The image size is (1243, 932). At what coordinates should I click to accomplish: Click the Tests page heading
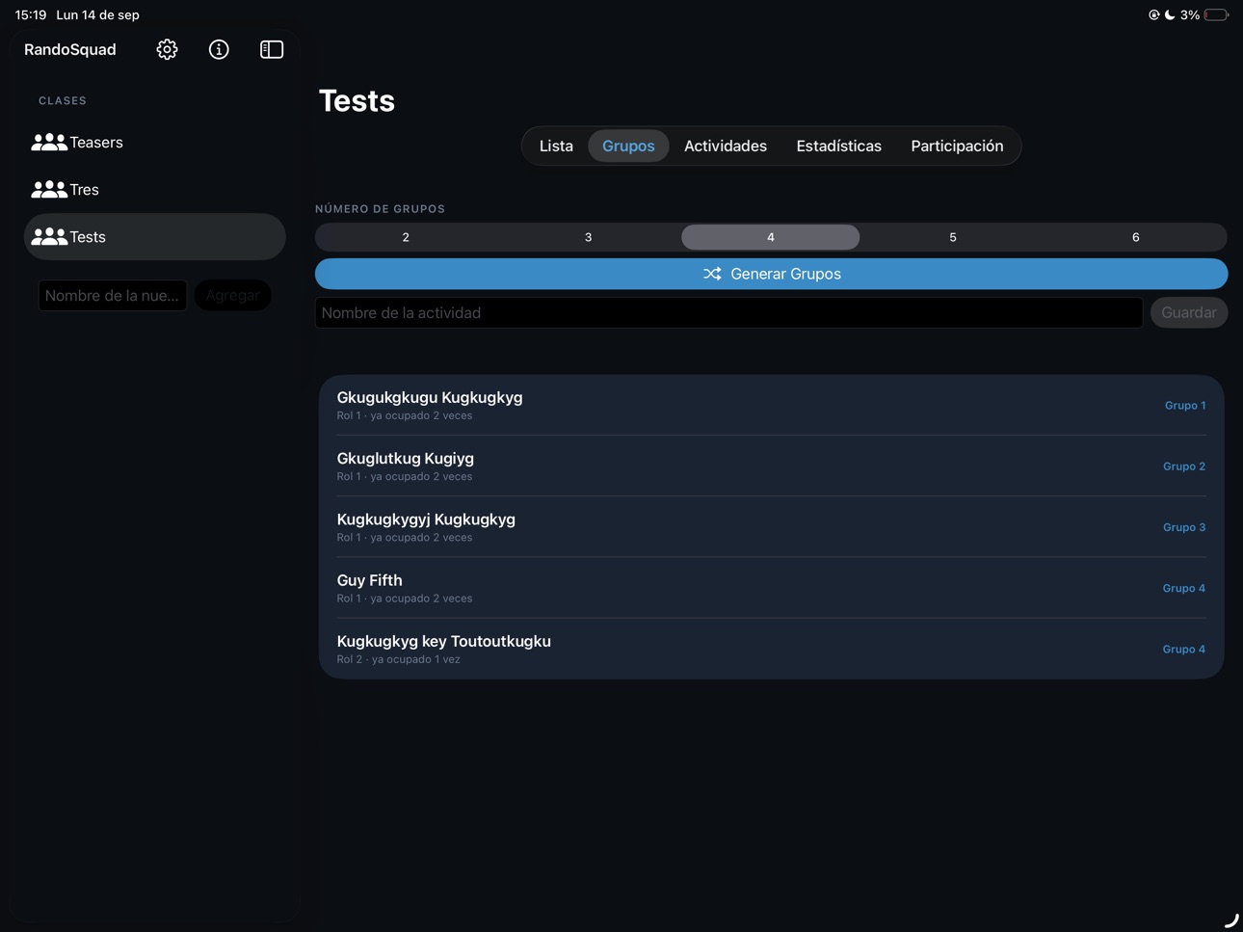357,100
